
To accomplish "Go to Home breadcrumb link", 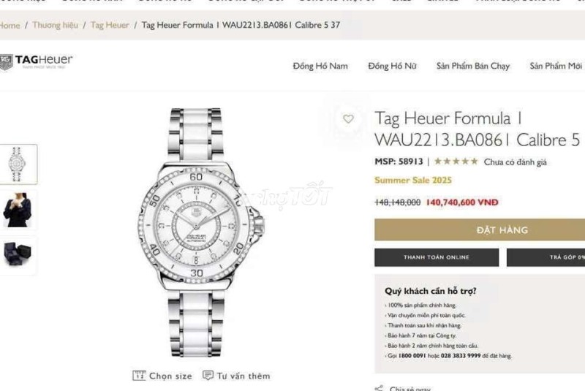I will [10, 26].
